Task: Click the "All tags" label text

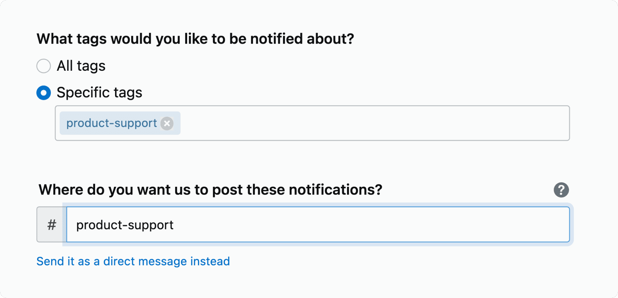Action: pos(81,66)
